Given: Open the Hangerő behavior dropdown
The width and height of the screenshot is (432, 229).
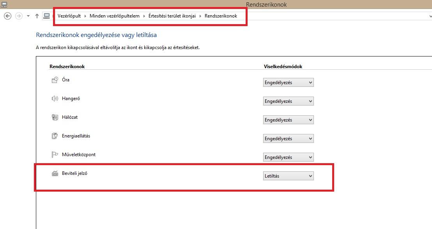Looking at the screenshot, I should pyautogui.click(x=289, y=101).
